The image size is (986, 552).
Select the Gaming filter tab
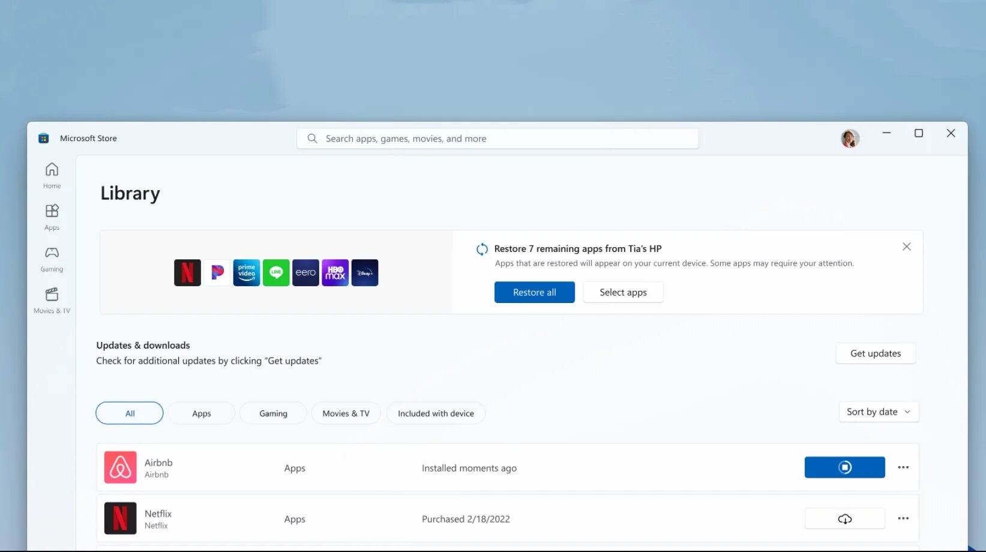(273, 413)
